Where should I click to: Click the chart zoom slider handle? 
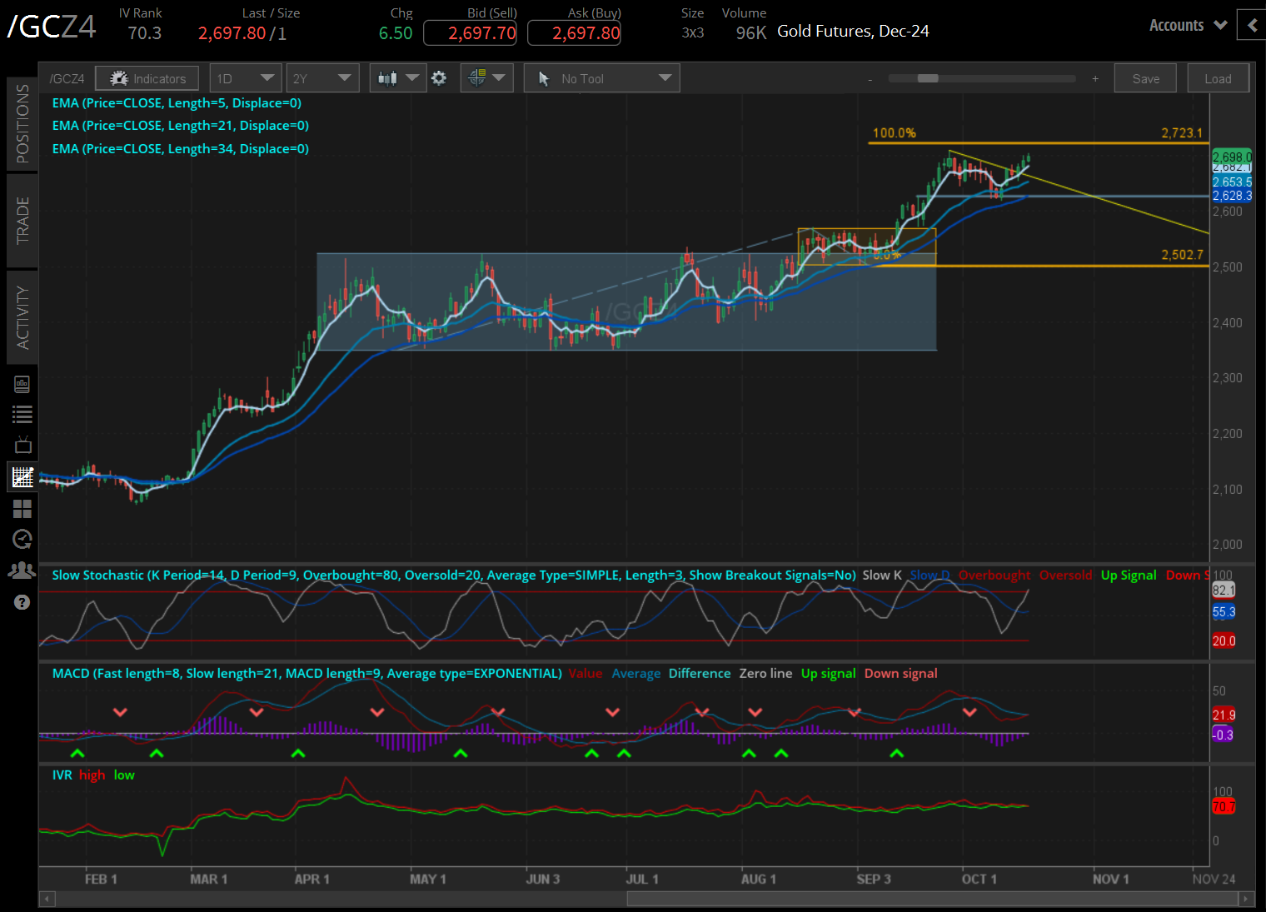coord(927,78)
